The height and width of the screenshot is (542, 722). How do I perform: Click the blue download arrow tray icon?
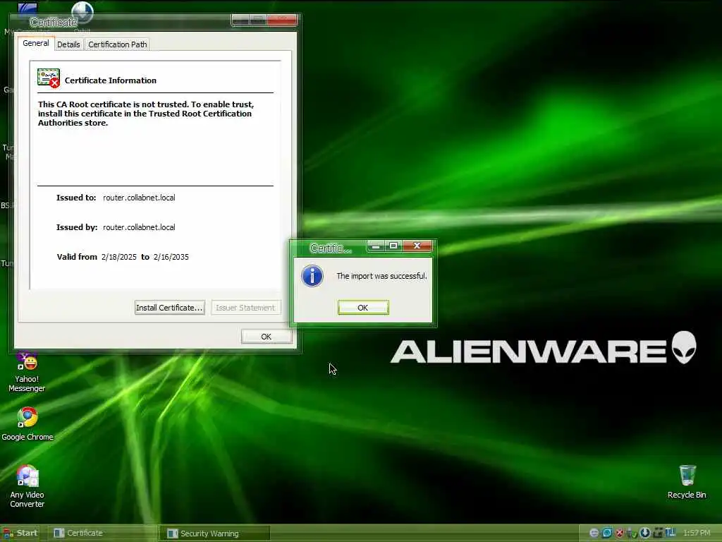pyautogui.click(x=644, y=533)
